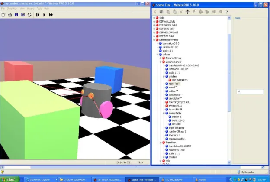Select the name "ir1" field

174,84
